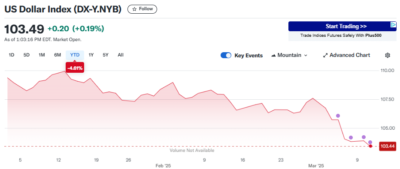Open the Mountain chart type dropdown
The image size is (400, 169).
coord(289,55)
